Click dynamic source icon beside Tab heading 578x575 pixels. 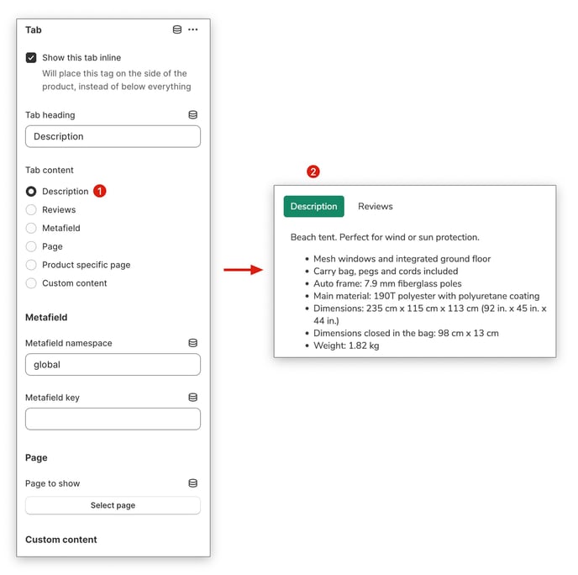193,115
